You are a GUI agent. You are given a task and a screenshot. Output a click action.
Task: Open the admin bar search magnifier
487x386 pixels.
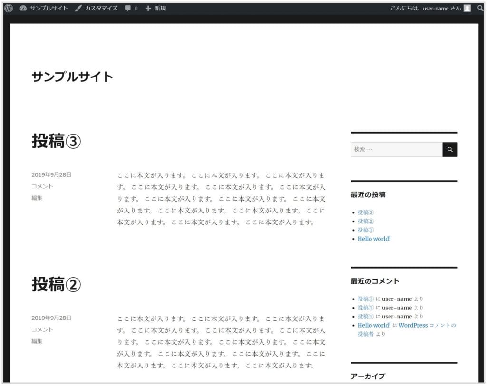click(x=480, y=8)
